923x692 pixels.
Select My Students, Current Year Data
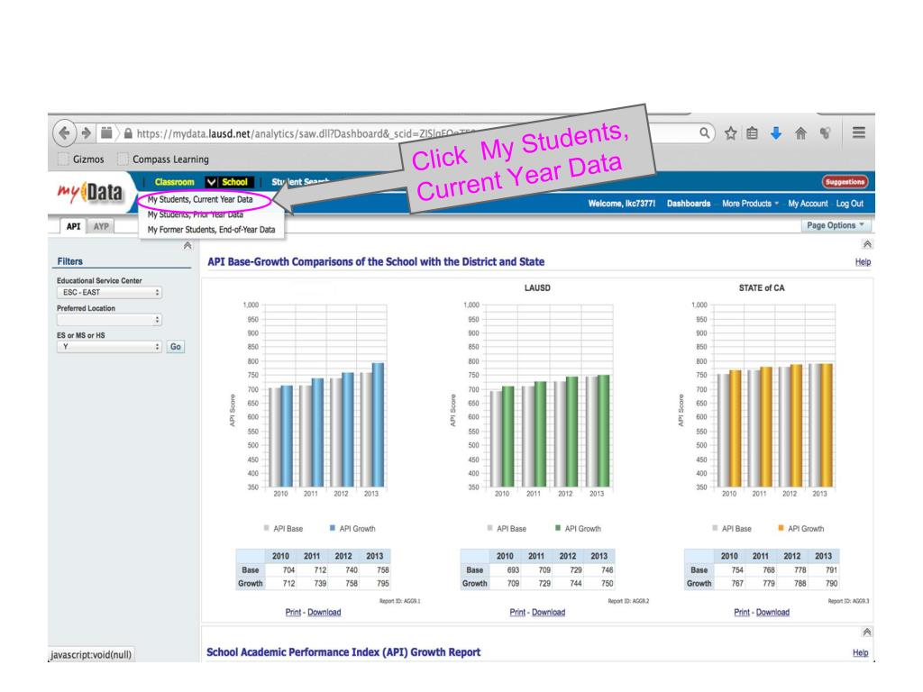[x=200, y=199]
